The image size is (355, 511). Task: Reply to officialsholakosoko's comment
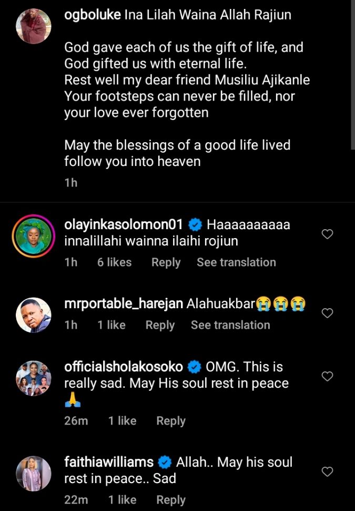click(171, 421)
